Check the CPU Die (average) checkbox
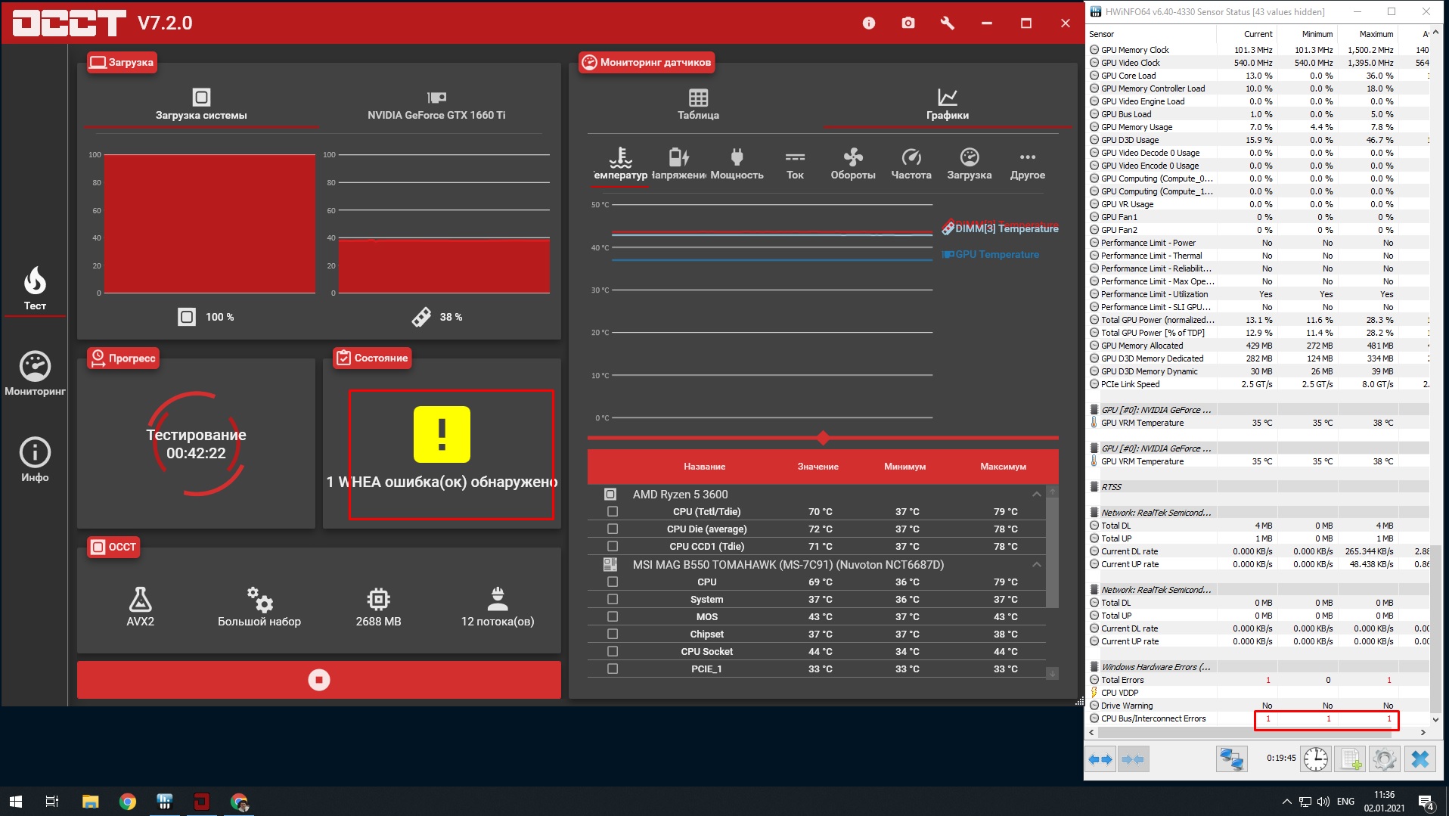The height and width of the screenshot is (816, 1449). coord(613,529)
